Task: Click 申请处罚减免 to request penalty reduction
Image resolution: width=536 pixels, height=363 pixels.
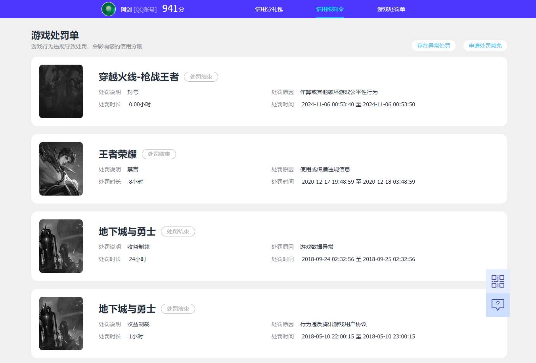Action: pyautogui.click(x=484, y=46)
